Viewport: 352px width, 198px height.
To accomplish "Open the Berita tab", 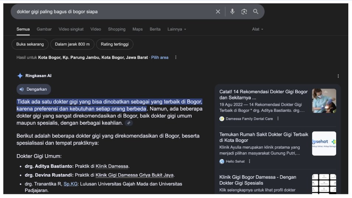I will click(155, 29).
